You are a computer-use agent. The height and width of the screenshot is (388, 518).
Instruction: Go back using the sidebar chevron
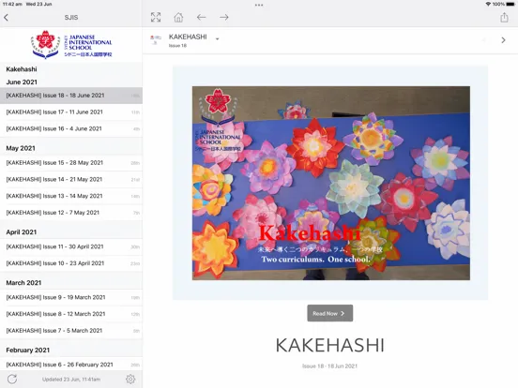[6, 18]
